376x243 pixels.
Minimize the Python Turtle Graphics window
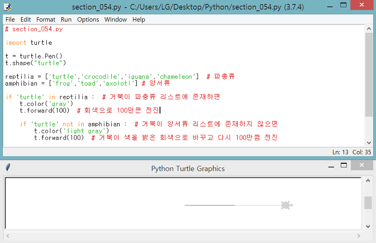(x=331, y=167)
